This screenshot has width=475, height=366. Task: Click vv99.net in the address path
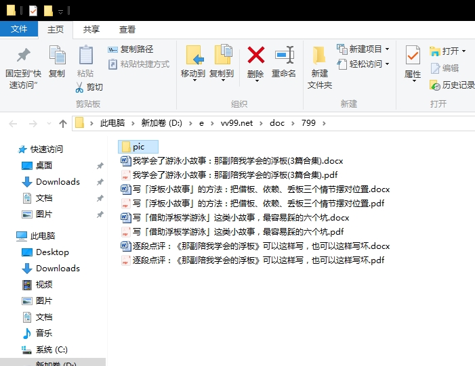pyautogui.click(x=236, y=123)
